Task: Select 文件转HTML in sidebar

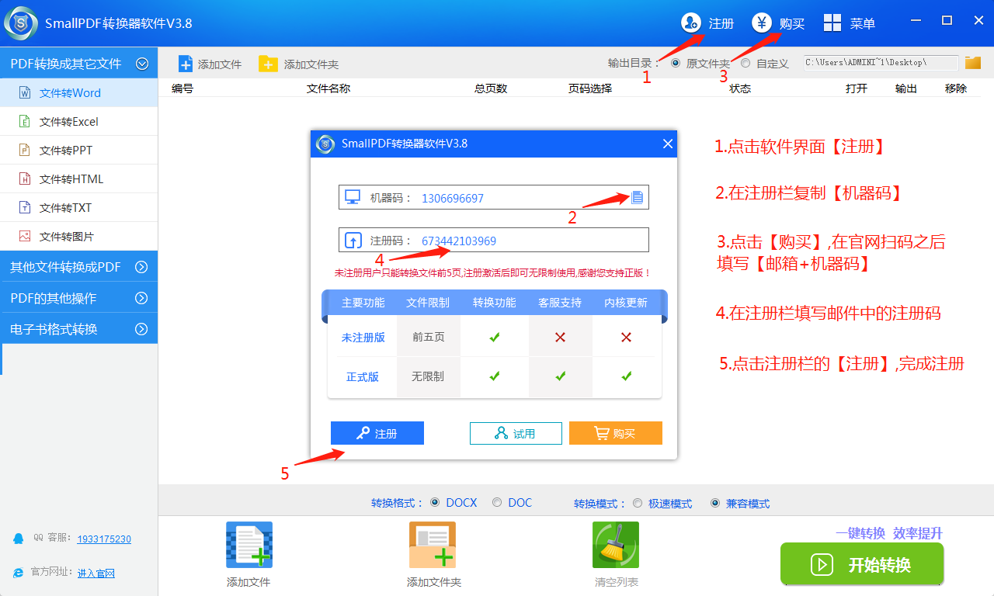Action: click(78, 179)
